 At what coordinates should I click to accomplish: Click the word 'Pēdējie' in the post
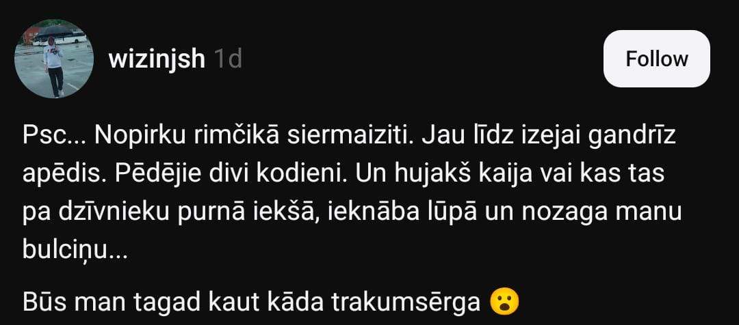click(x=144, y=175)
